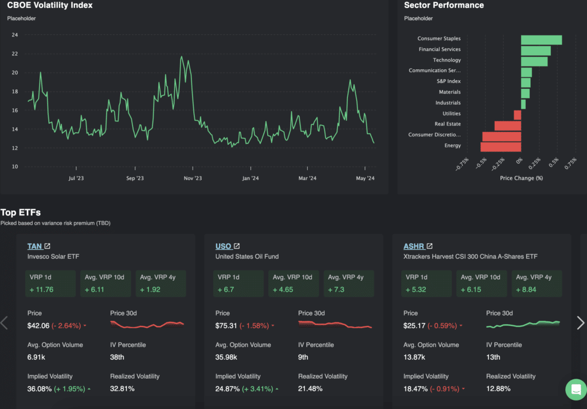Select the Communication Services bar
This screenshot has height=409, width=587.
pyautogui.click(x=526, y=72)
